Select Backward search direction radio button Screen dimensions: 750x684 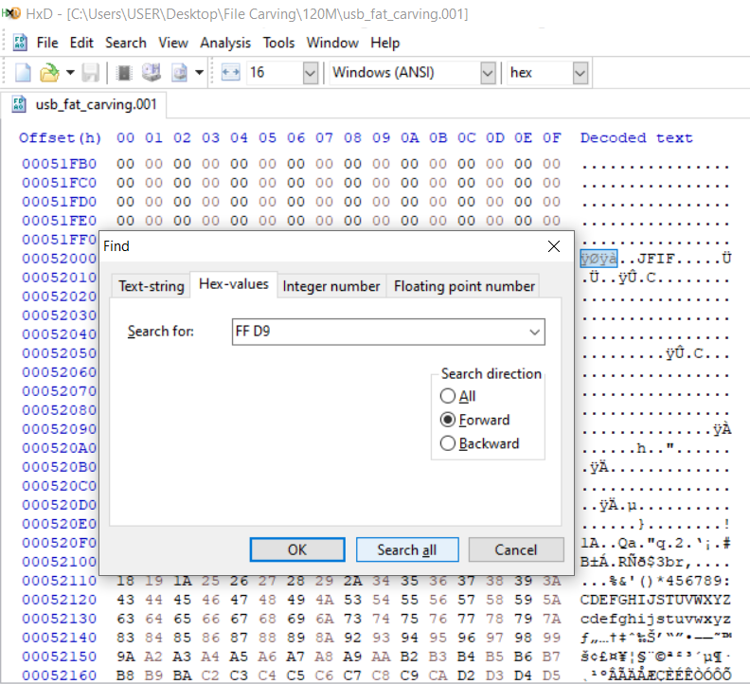tap(448, 443)
